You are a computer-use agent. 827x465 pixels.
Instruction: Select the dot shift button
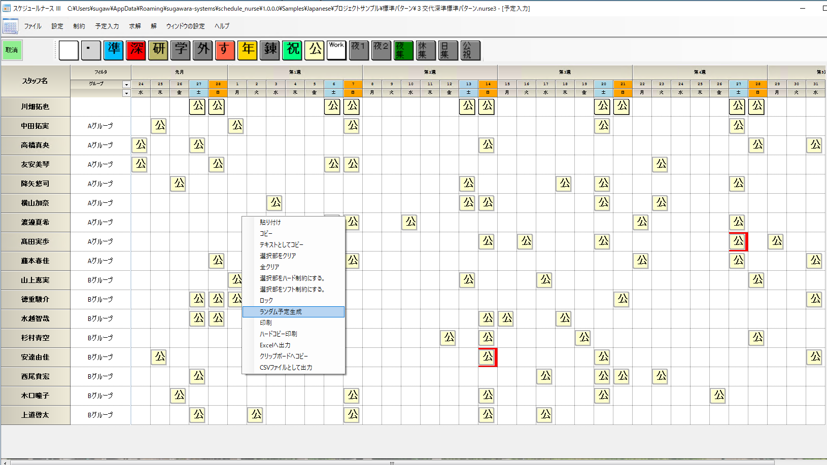point(91,50)
